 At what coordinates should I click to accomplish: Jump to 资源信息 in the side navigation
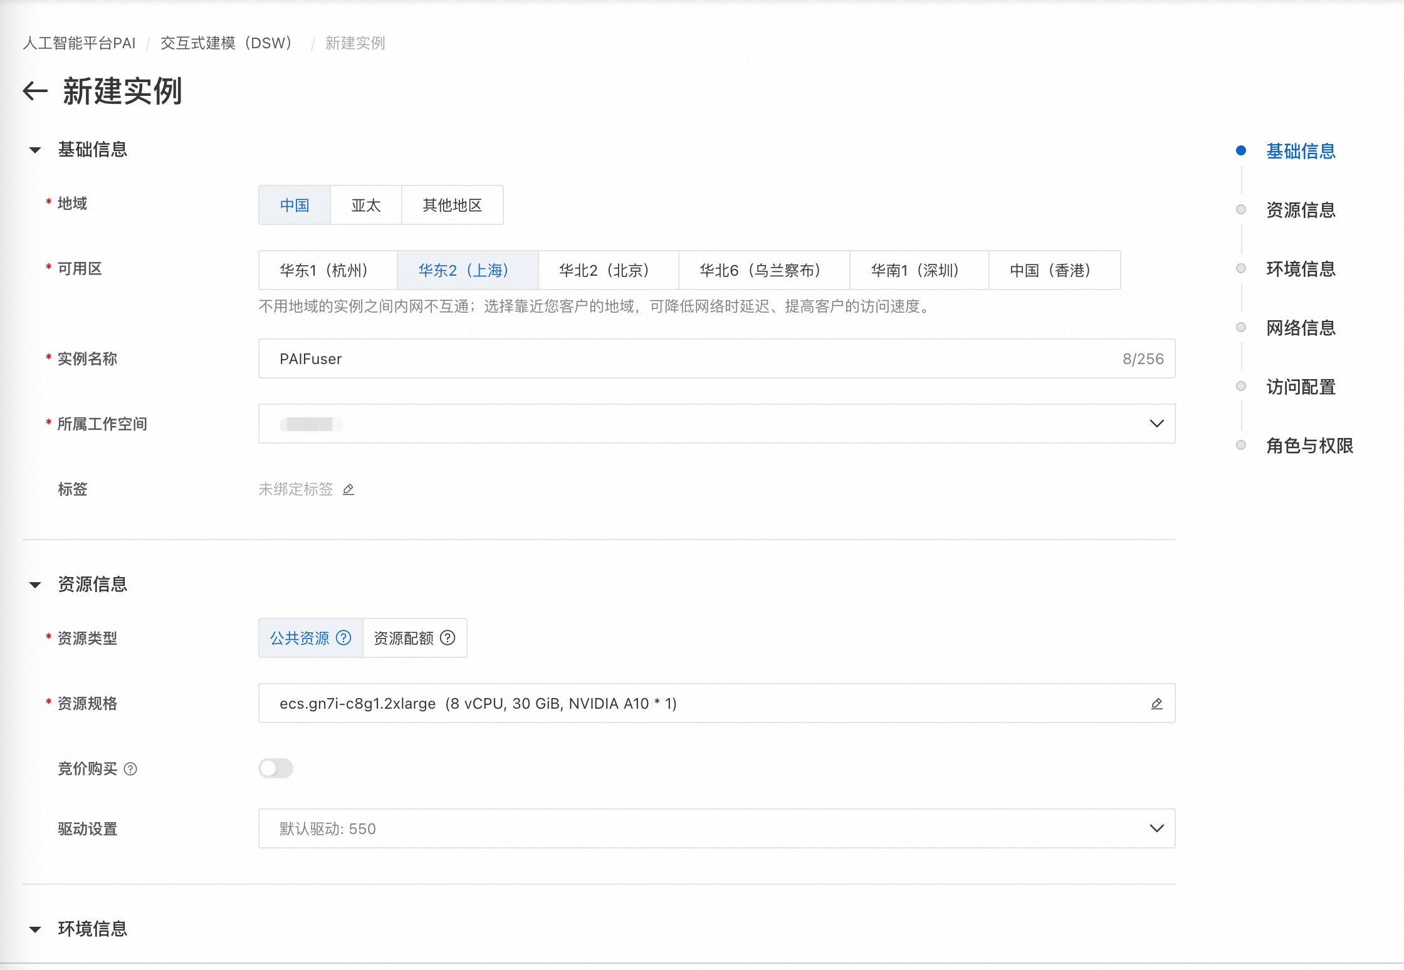click(x=1301, y=210)
